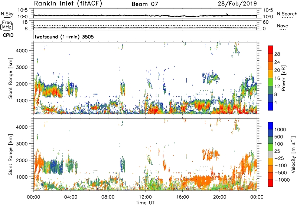Image resolution: width=297 pixels, height=205 pixels.
Task: Click the "CPID" label
Action: pos(8,35)
